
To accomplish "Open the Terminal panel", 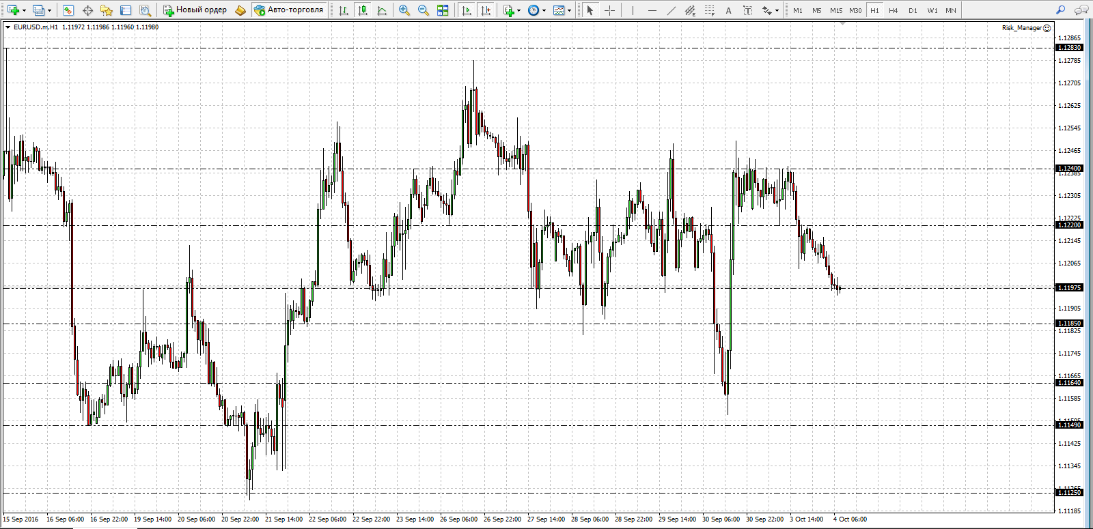I will [x=126, y=10].
